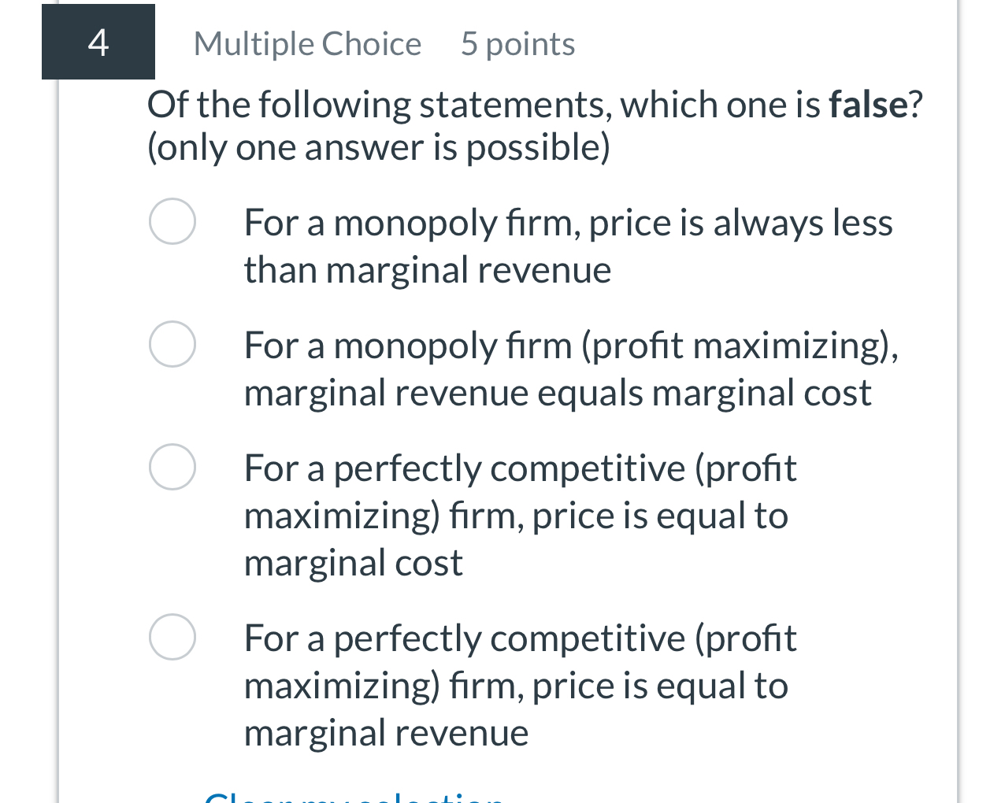
Task: Pick 'price is equal to marginal revenue' option
Action: click(172, 637)
